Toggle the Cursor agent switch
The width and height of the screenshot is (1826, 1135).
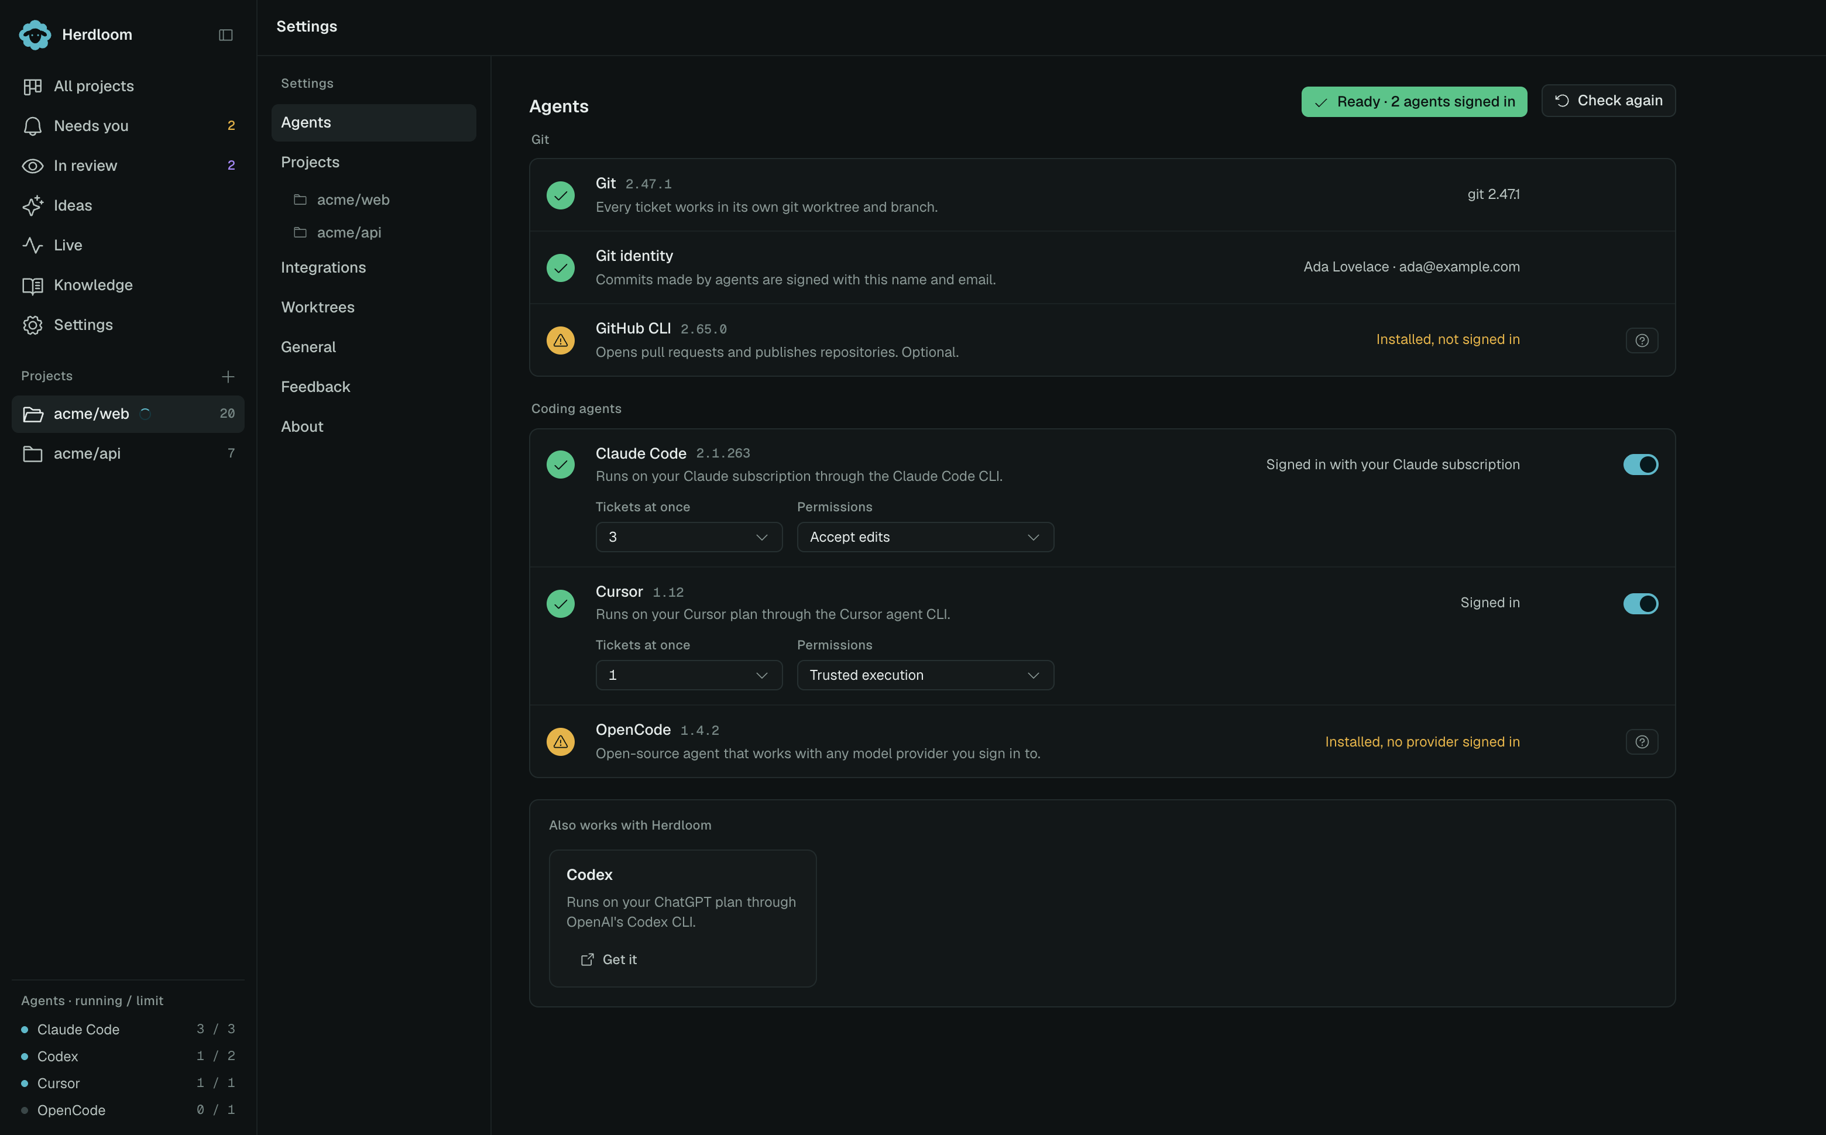click(x=1640, y=604)
